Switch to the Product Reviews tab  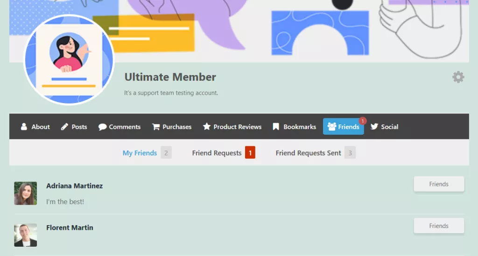[237, 127]
